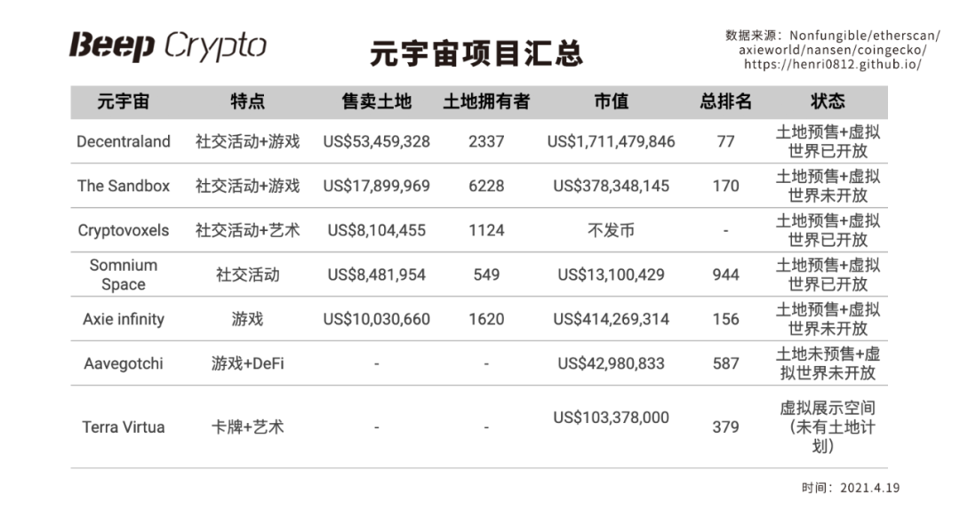Viewport: 960px width, 510px height.
Task: Click the Aavegotchi project name
Action: point(123,363)
